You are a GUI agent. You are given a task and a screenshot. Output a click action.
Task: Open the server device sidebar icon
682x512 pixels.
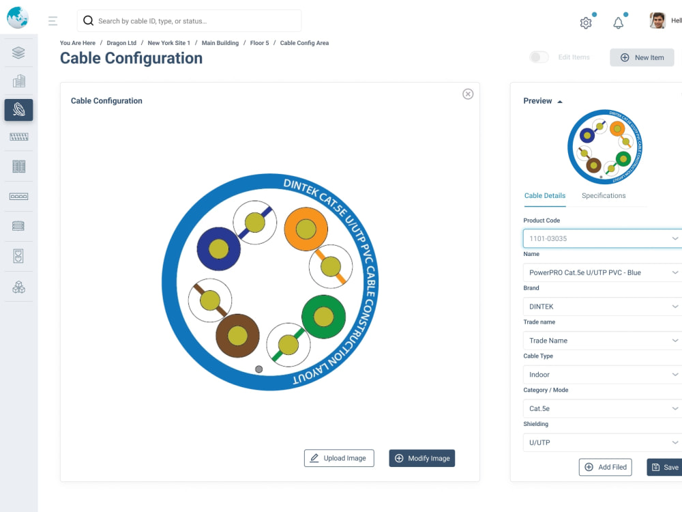(18, 226)
